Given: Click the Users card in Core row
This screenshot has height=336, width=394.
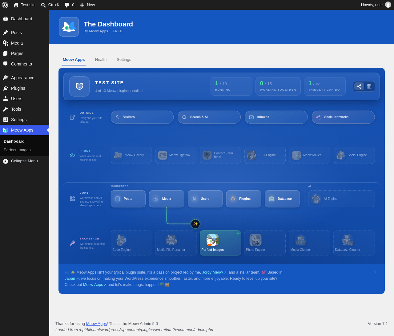Looking at the screenshot, I should pyautogui.click(x=205, y=199).
